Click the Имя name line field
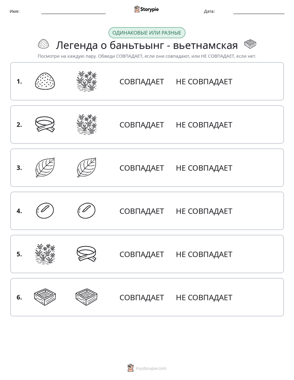 click(73, 12)
